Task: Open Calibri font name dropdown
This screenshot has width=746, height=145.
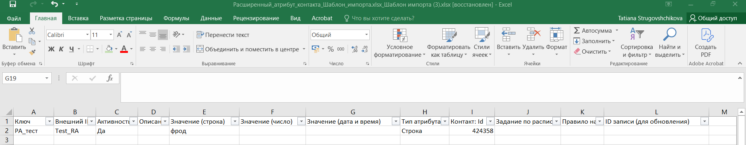Action: [87, 35]
